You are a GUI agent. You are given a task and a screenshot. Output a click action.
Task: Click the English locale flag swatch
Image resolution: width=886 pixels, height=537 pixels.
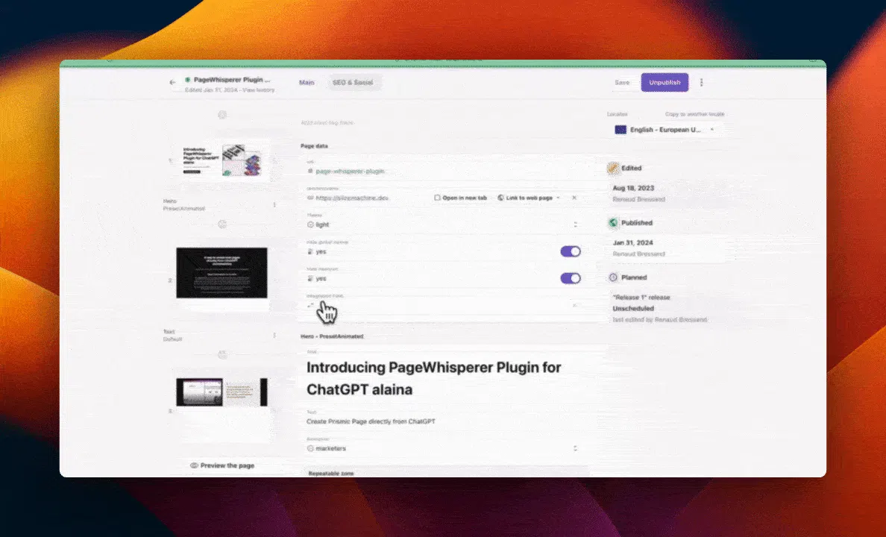(x=620, y=129)
